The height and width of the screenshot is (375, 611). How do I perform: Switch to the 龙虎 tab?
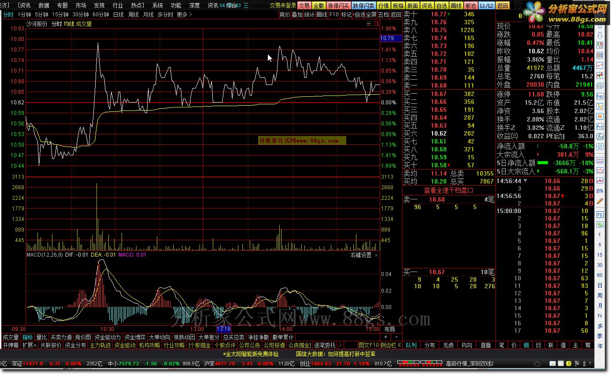tap(448, 345)
